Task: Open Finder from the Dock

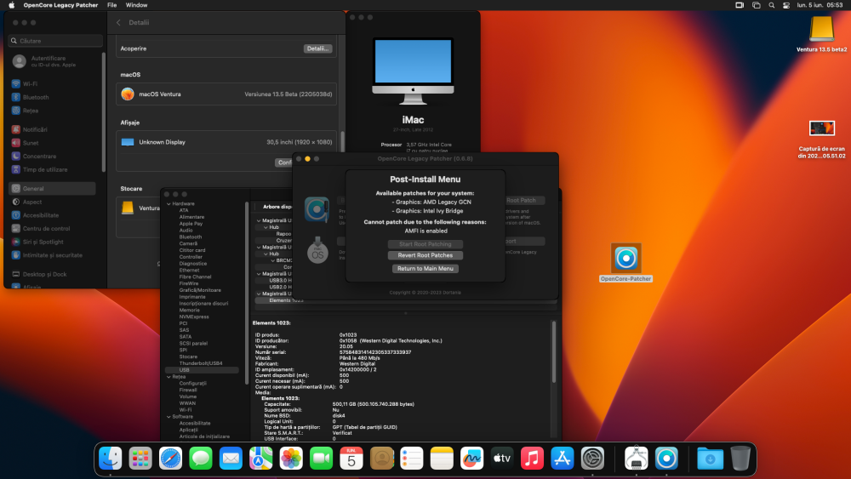Action: [110, 459]
